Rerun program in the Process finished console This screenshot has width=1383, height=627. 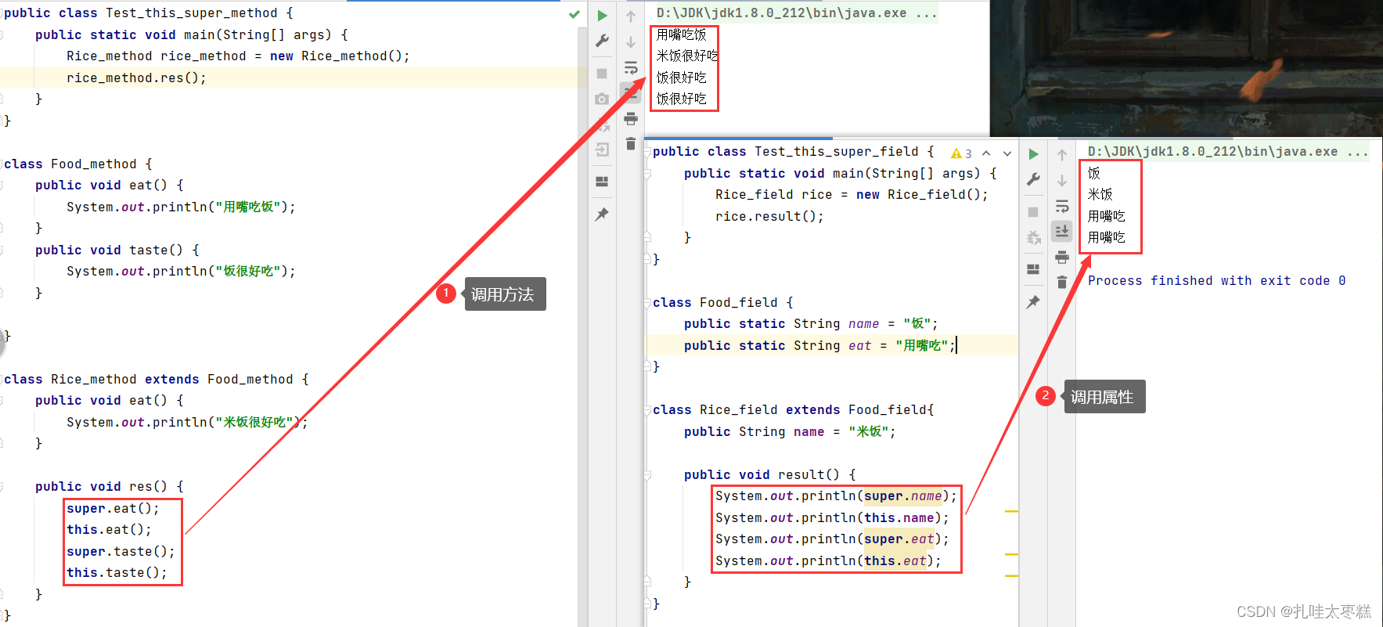tap(1033, 154)
